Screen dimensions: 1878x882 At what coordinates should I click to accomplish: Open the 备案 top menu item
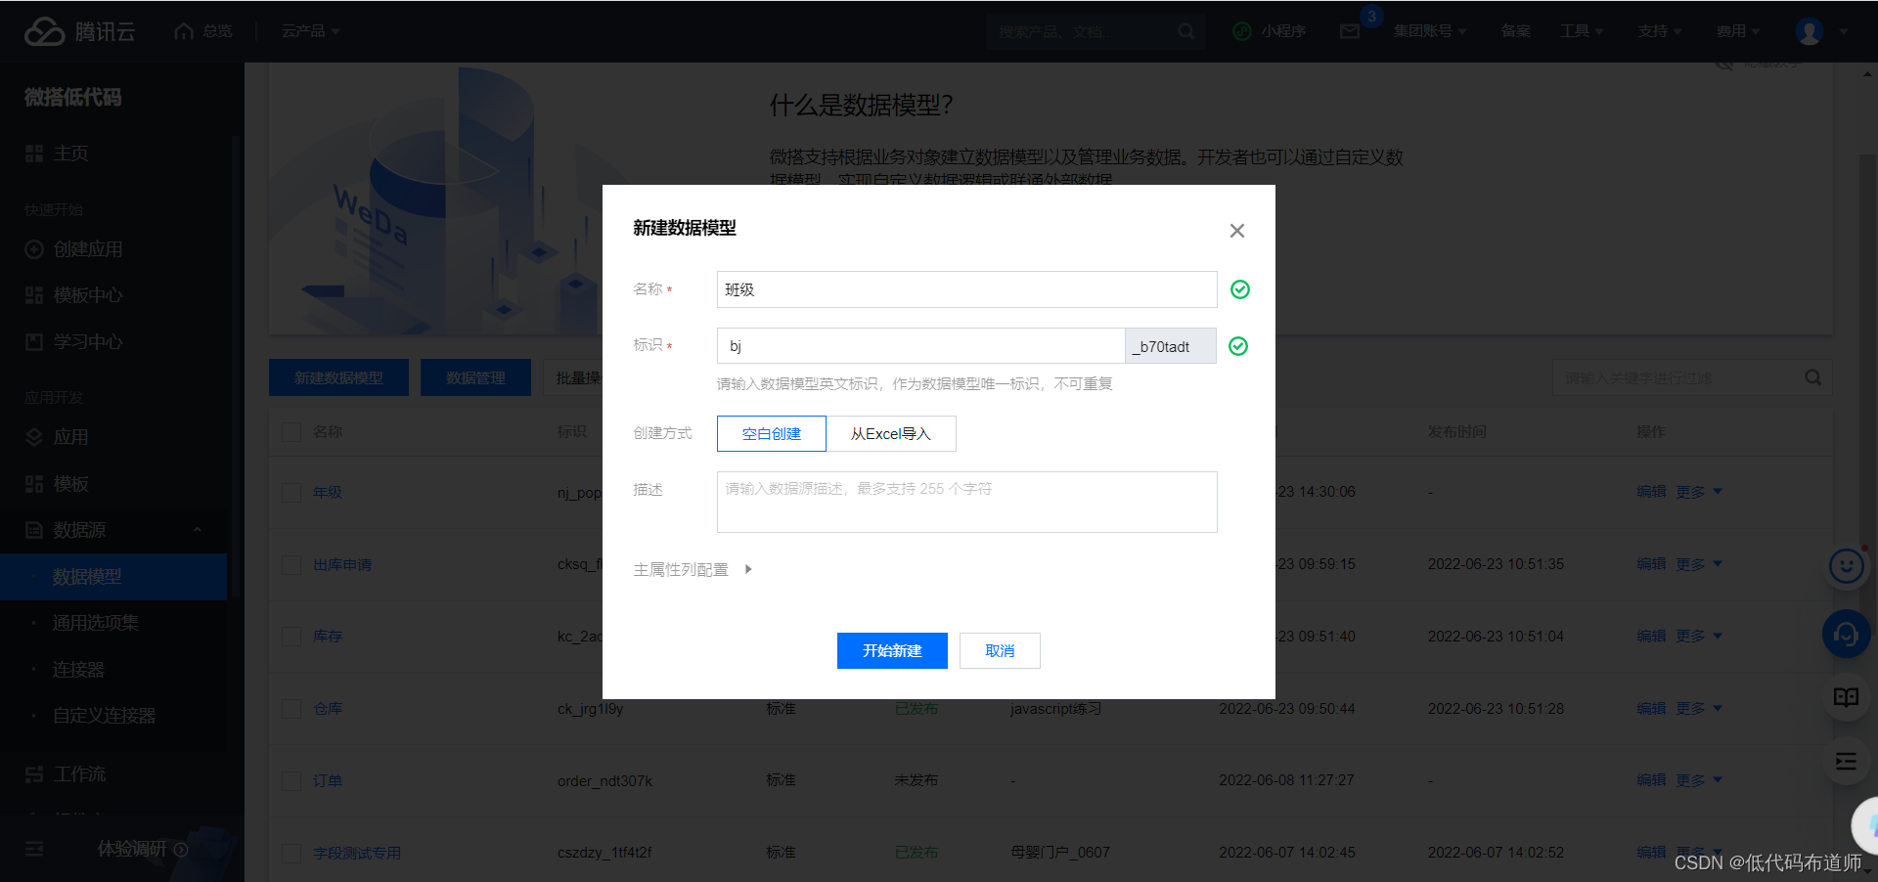tap(1515, 31)
